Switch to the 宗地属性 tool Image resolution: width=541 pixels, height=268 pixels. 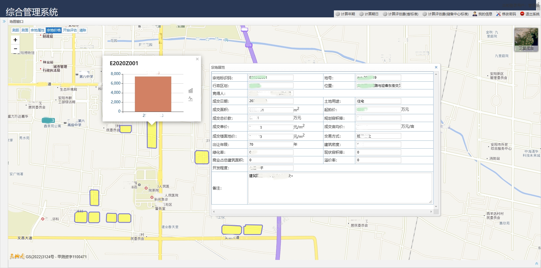(38, 30)
